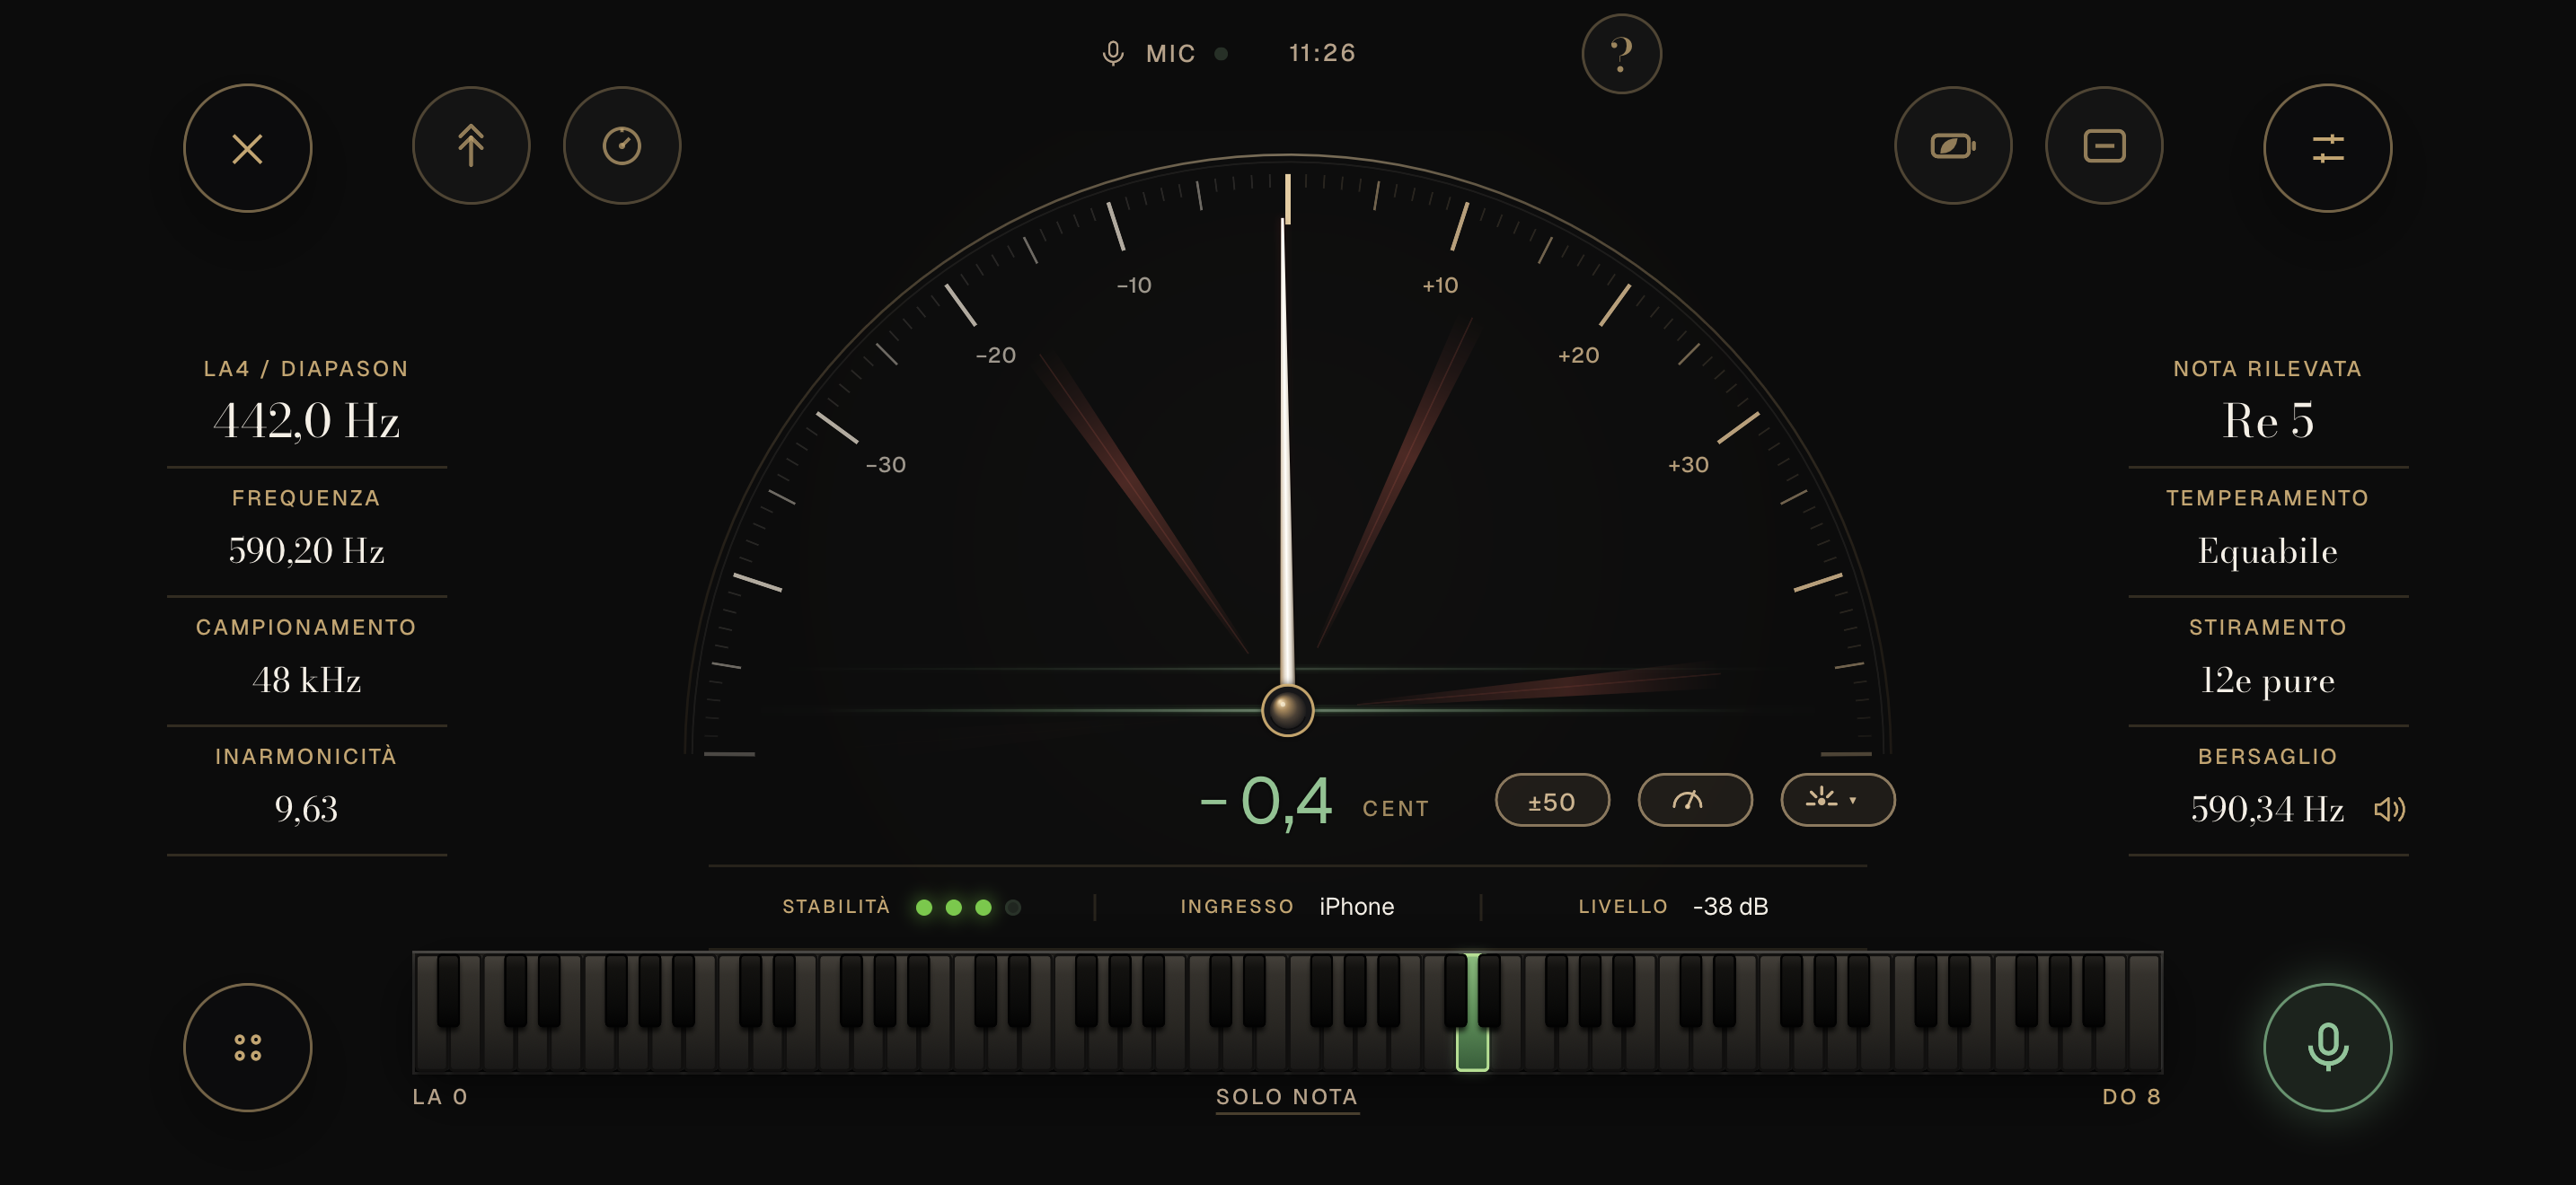The width and height of the screenshot is (2576, 1185).
Task: Tap the SOLO NOTA mode label
Action: pos(1287,1097)
